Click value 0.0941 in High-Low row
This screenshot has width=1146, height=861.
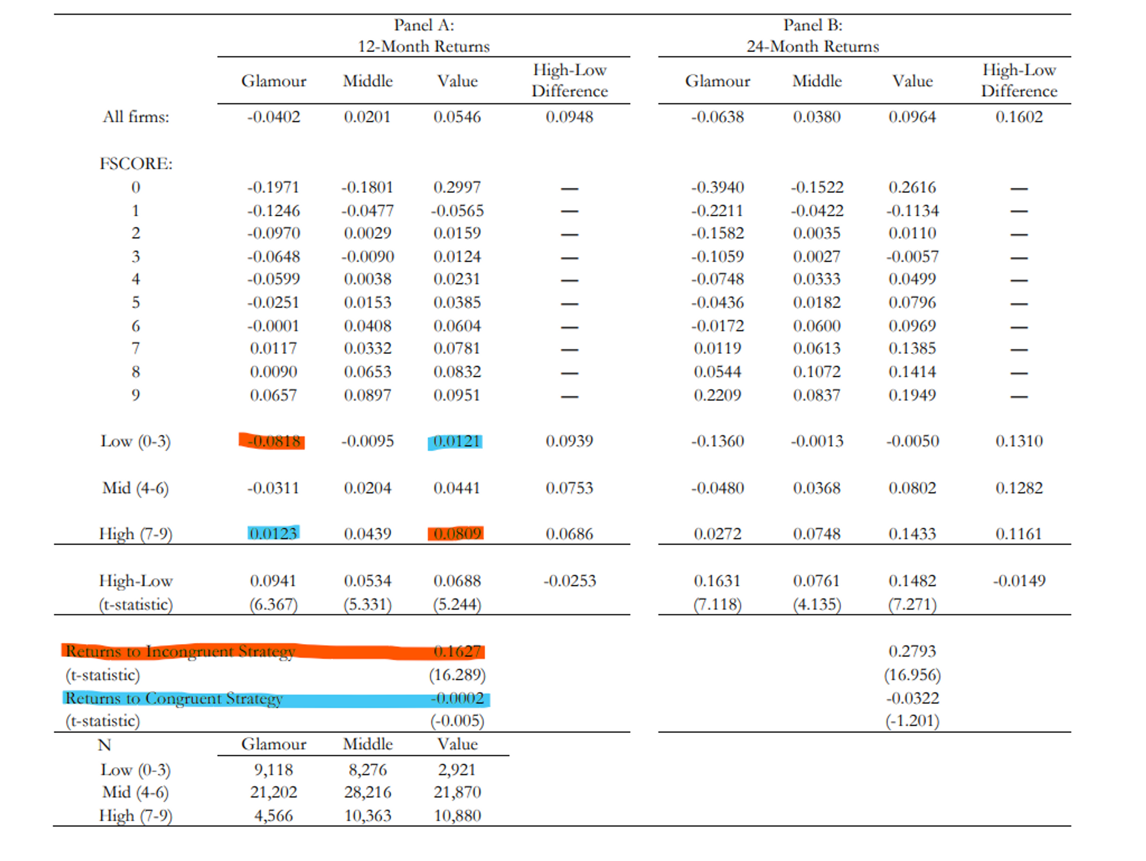tap(273, 581)
